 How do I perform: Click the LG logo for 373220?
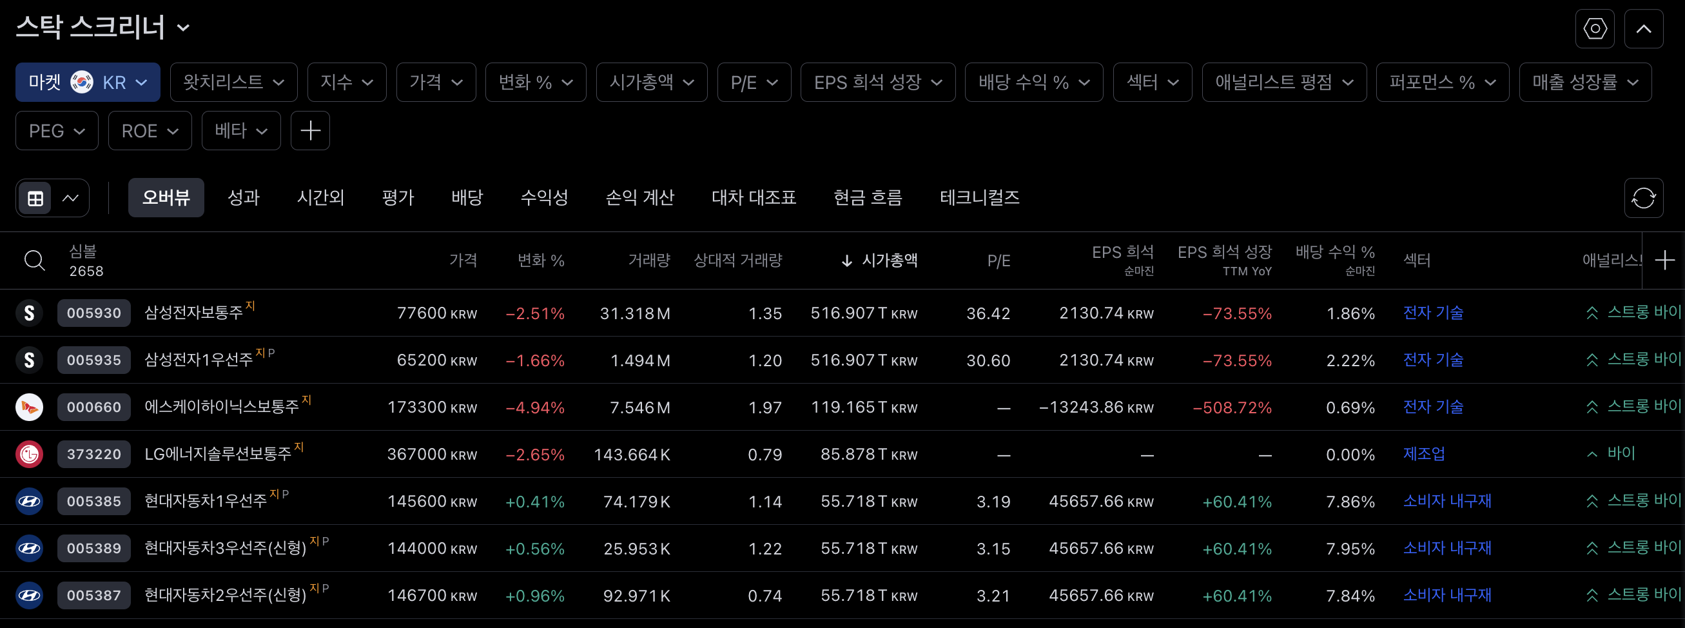coord(30,454)
